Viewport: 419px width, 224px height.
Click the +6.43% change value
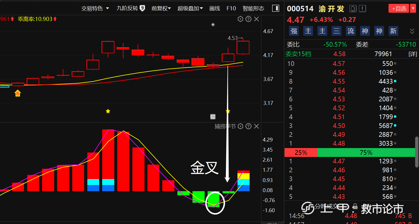321,20
